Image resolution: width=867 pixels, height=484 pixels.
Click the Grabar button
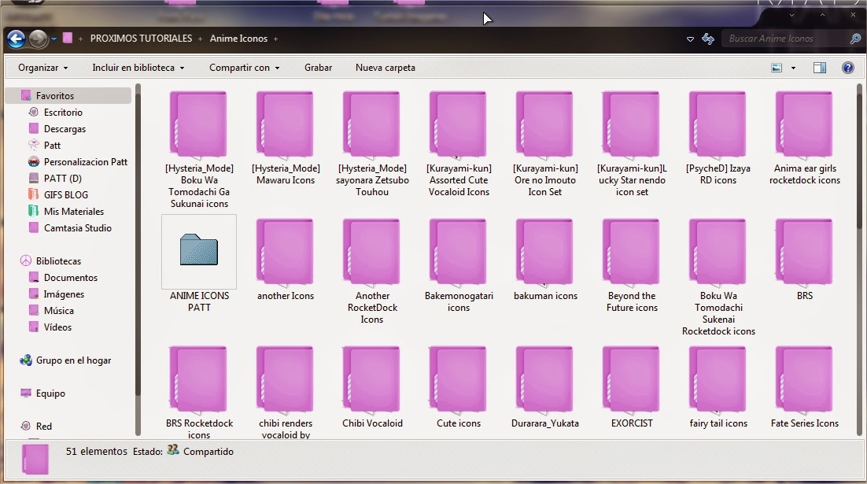pos(318,68)
